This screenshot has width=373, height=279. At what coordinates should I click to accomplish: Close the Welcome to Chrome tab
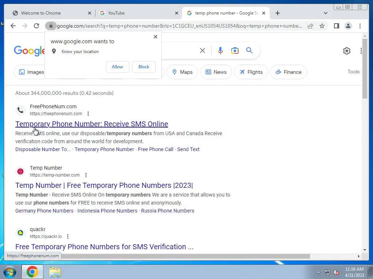pyautogui.click(x=90, y=13)
